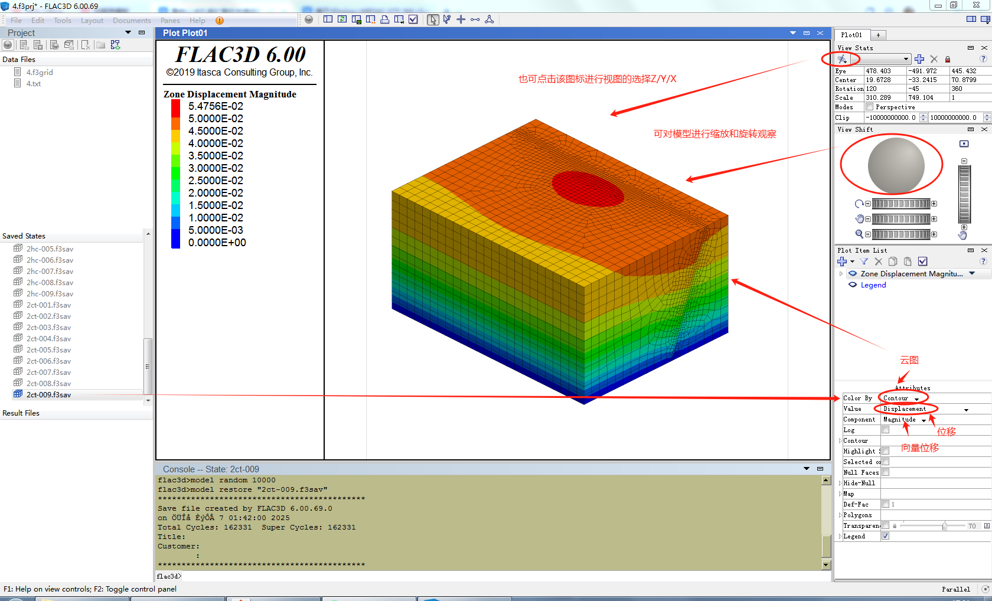Click the view reset icon above vertical slider
The width and height of the screenshot is (992, 601).
pyautogui.click(x=964, y=143)
